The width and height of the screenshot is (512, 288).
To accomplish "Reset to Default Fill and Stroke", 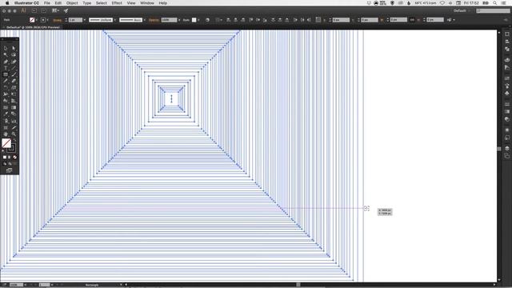I will [3, 151].
